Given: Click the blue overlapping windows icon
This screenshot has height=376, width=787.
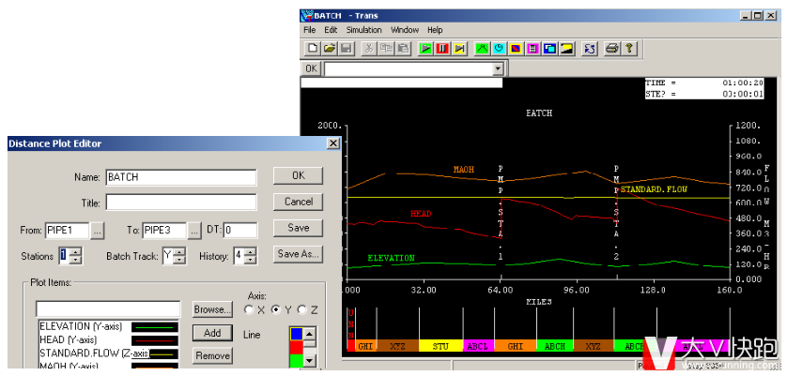Looking at the screenshot, I should coord(549,49).
